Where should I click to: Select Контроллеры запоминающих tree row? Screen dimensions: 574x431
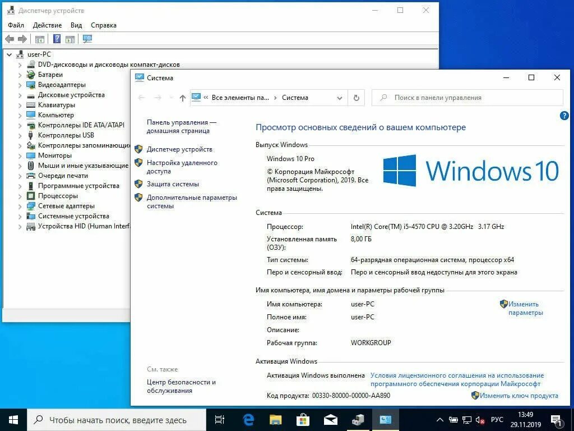pos(84,145)
